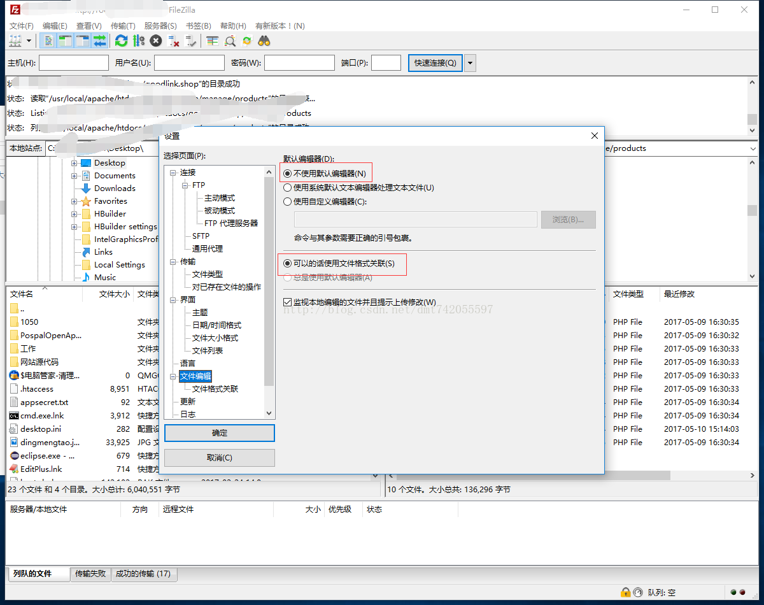The width and height of the screenshot is (764, 605).
Task: Open the directory listing filters icon
Action: pyautogui.click(x=213, y=41)
